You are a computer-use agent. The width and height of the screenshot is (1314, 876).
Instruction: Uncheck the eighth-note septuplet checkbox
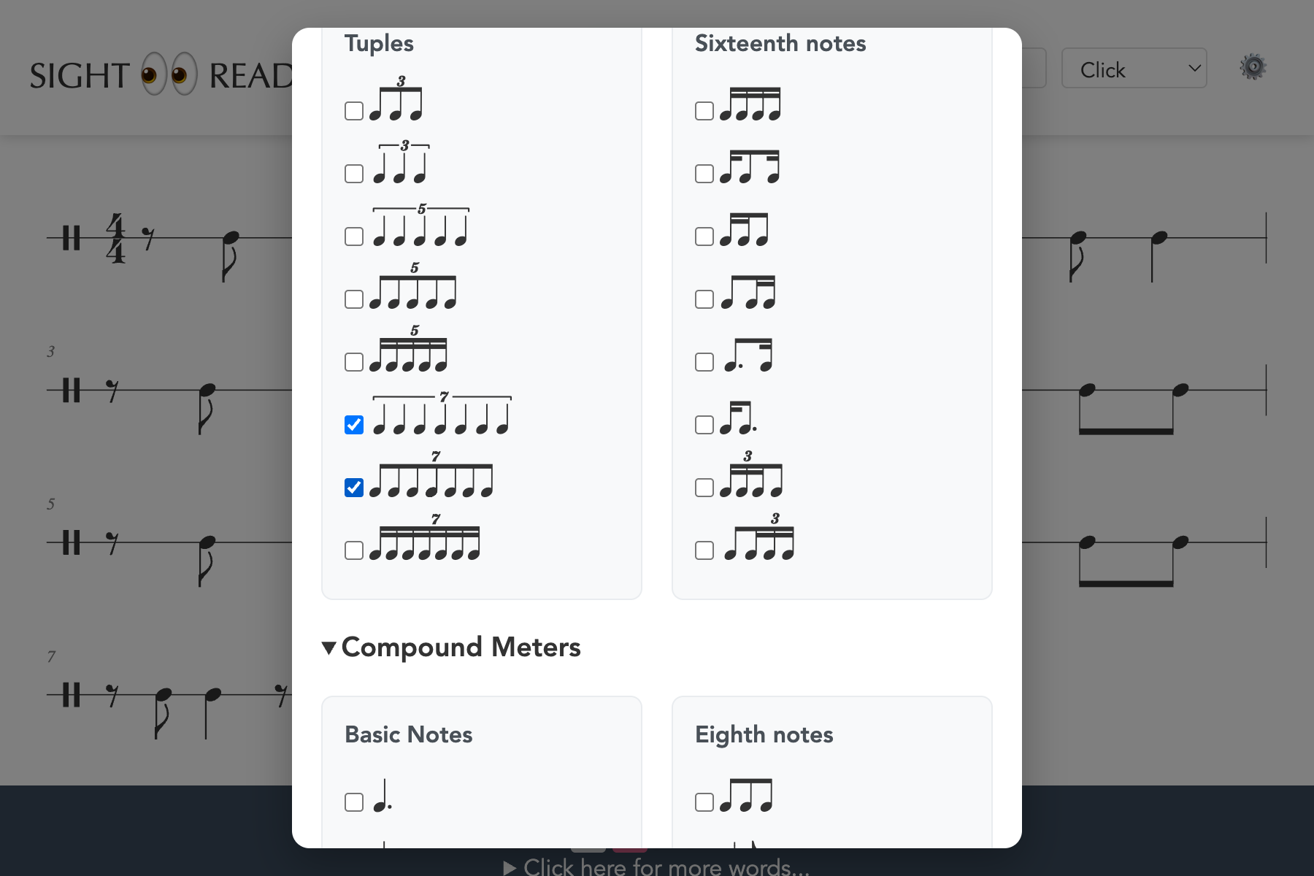pos(354,488)
